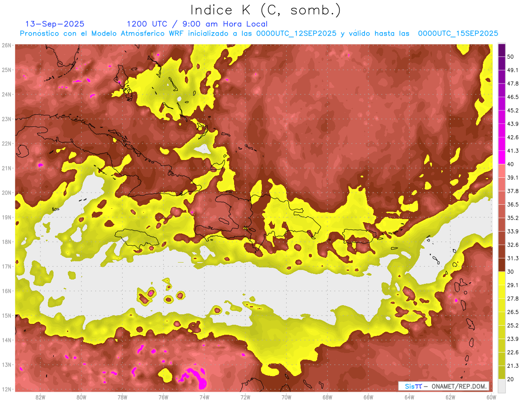Click the colorbar value "49.1"
522x403 pixels.
click(513, 70)
